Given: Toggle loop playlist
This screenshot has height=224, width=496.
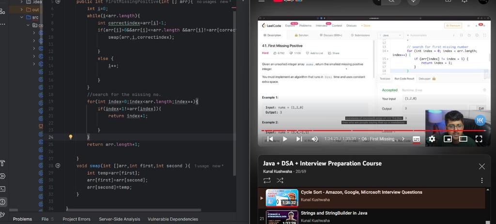Looking at the screenshot, I should pyautogui.click(x=267, y=180).
